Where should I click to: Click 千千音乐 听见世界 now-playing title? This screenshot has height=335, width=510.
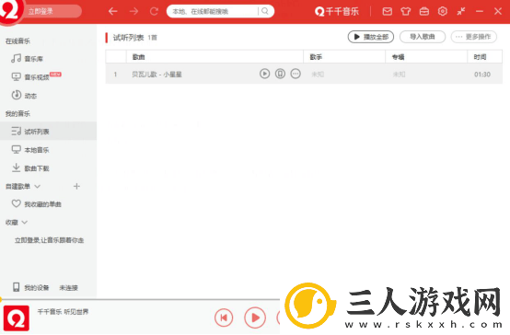click(63, 312)
